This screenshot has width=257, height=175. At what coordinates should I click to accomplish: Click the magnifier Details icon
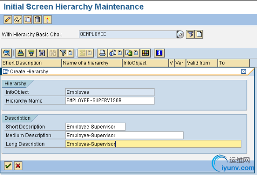tap(7, 53)
